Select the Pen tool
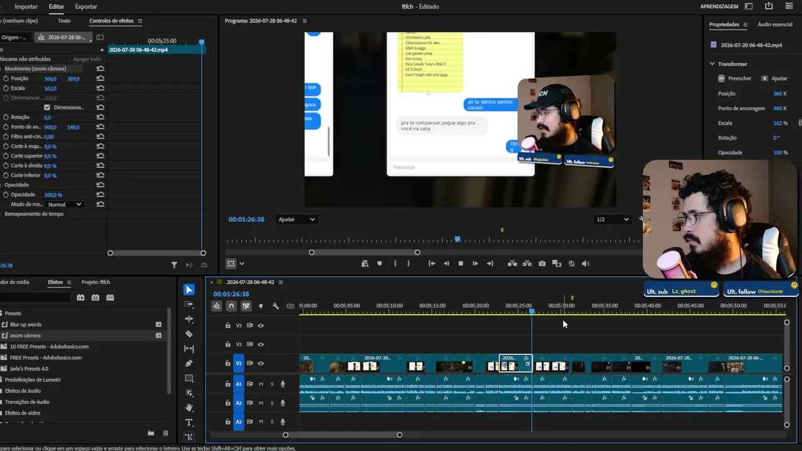 click(x=189, y=363)
